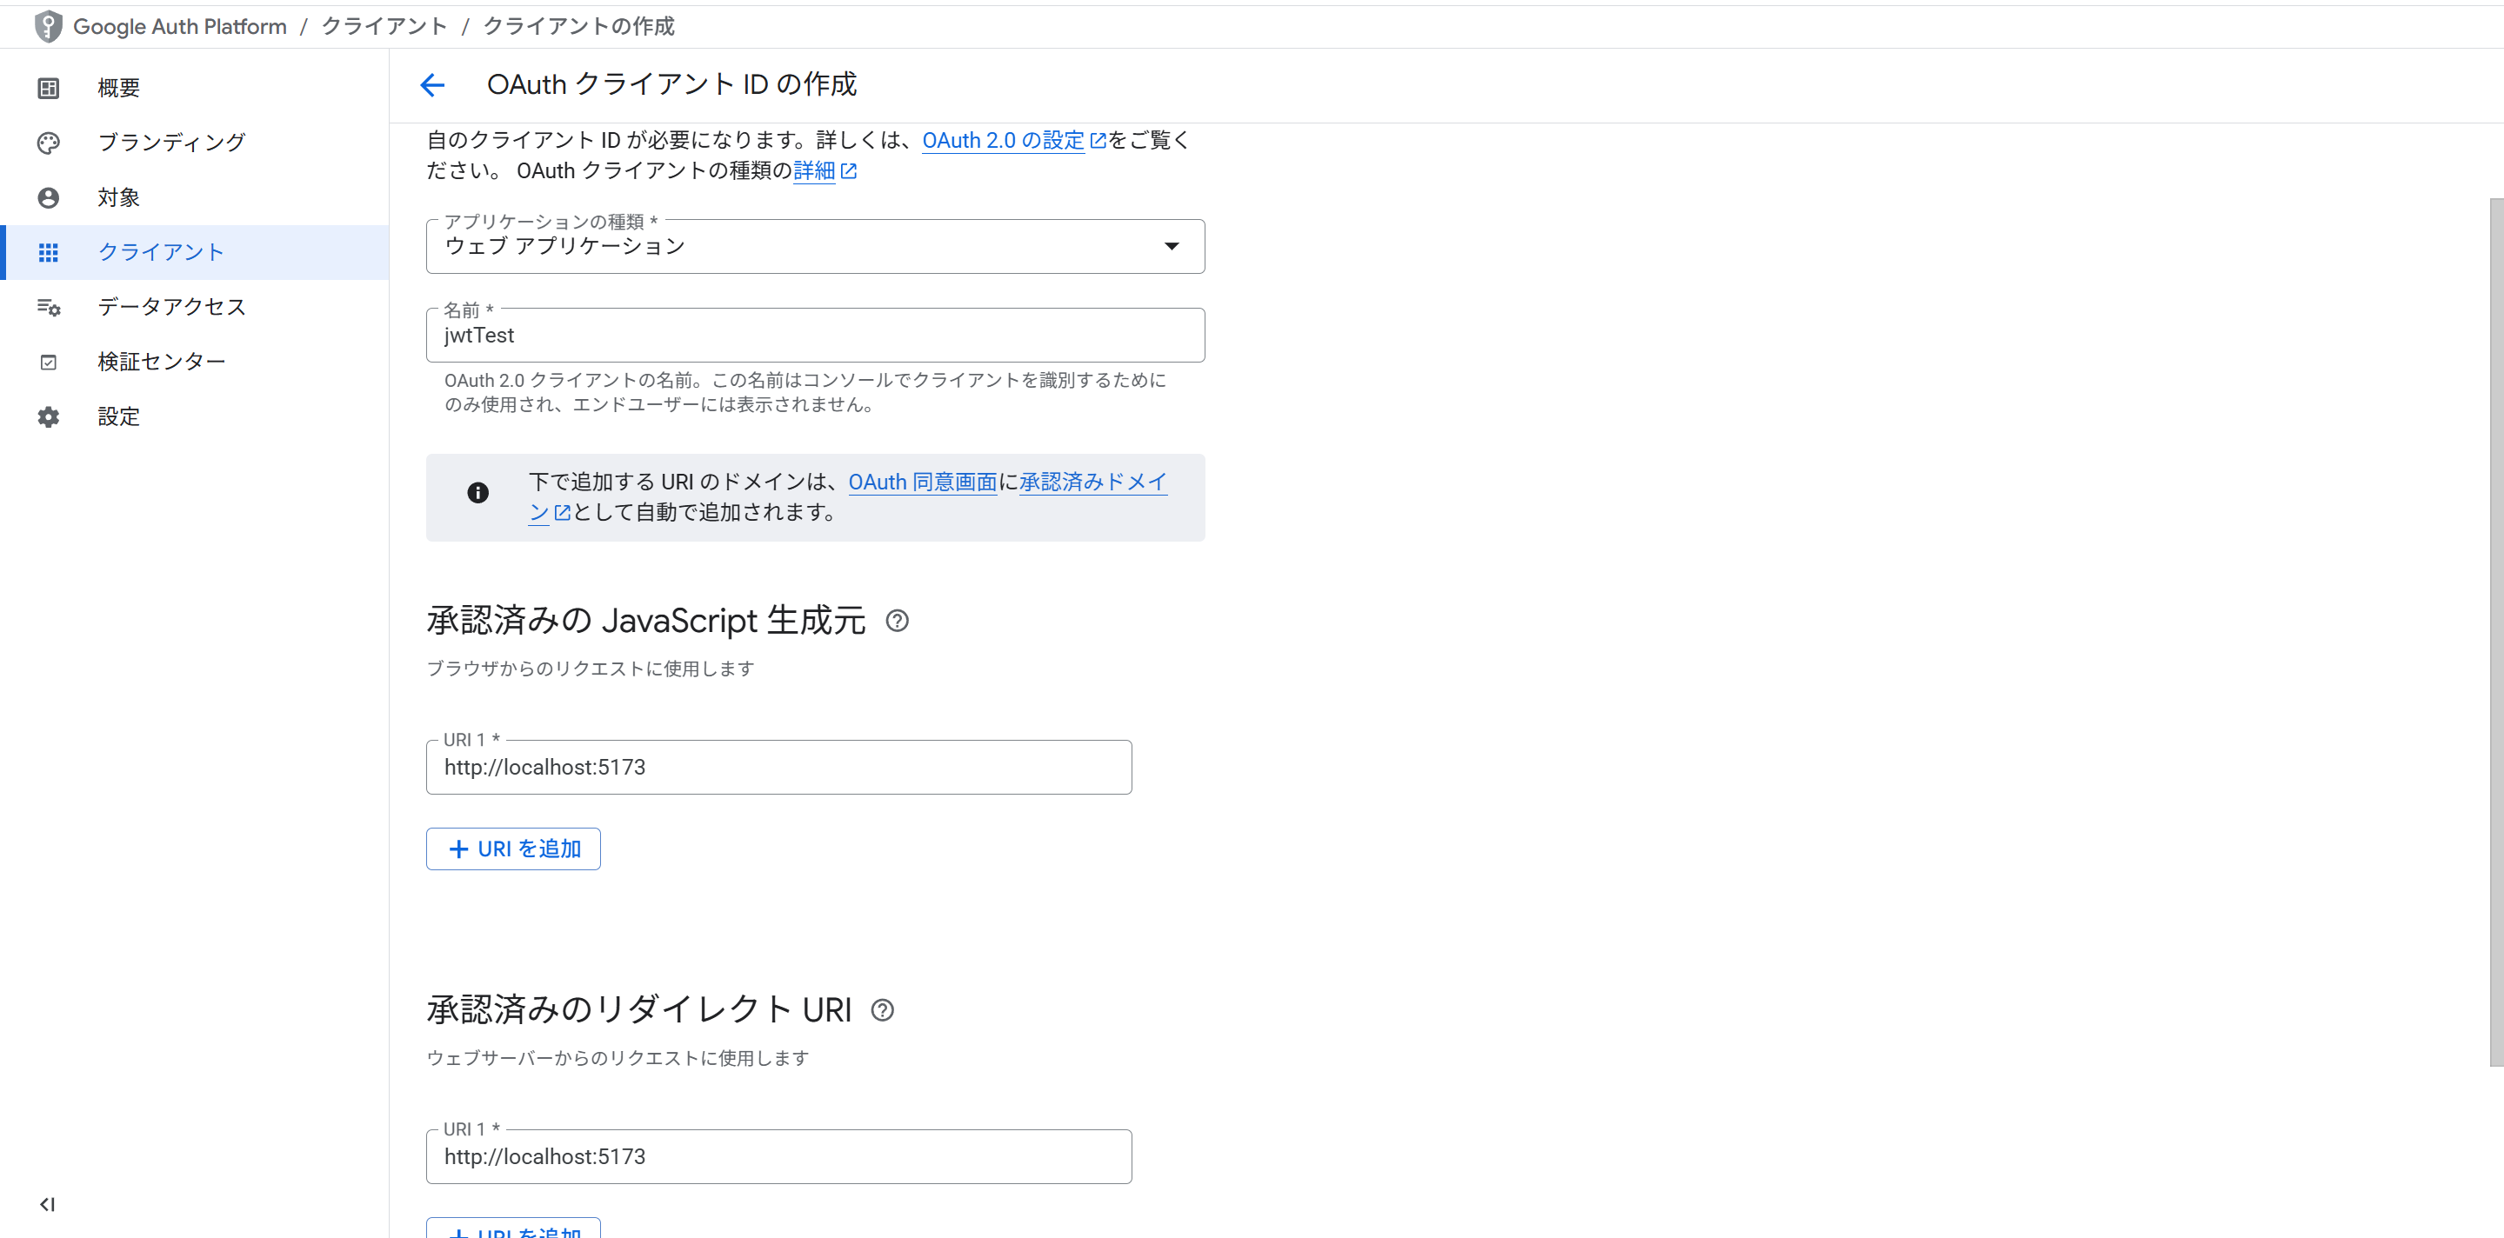Click the back arrow icon
The image size is (2504, 1238).
(432, 85)
